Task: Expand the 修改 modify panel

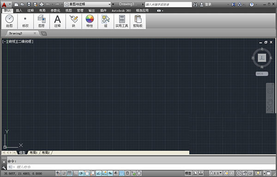Action: point(25,21)
